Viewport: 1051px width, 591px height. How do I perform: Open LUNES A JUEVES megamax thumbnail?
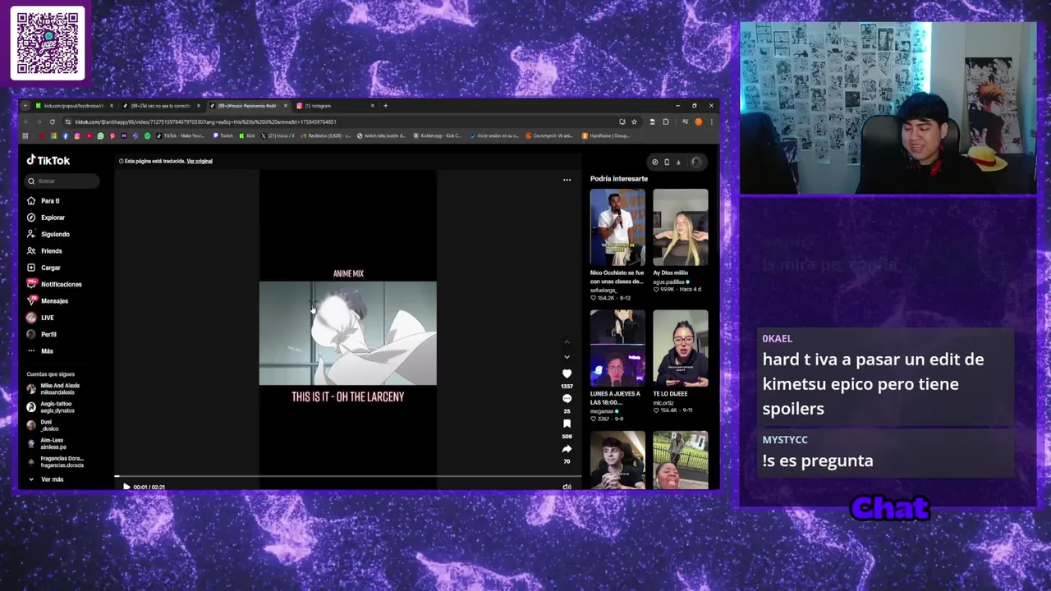(x=617, y=348)
